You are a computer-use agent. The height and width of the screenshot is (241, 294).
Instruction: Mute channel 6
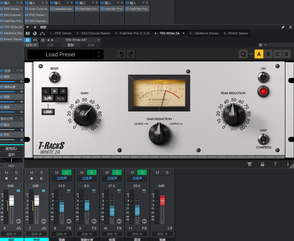[x=7, y=173]
